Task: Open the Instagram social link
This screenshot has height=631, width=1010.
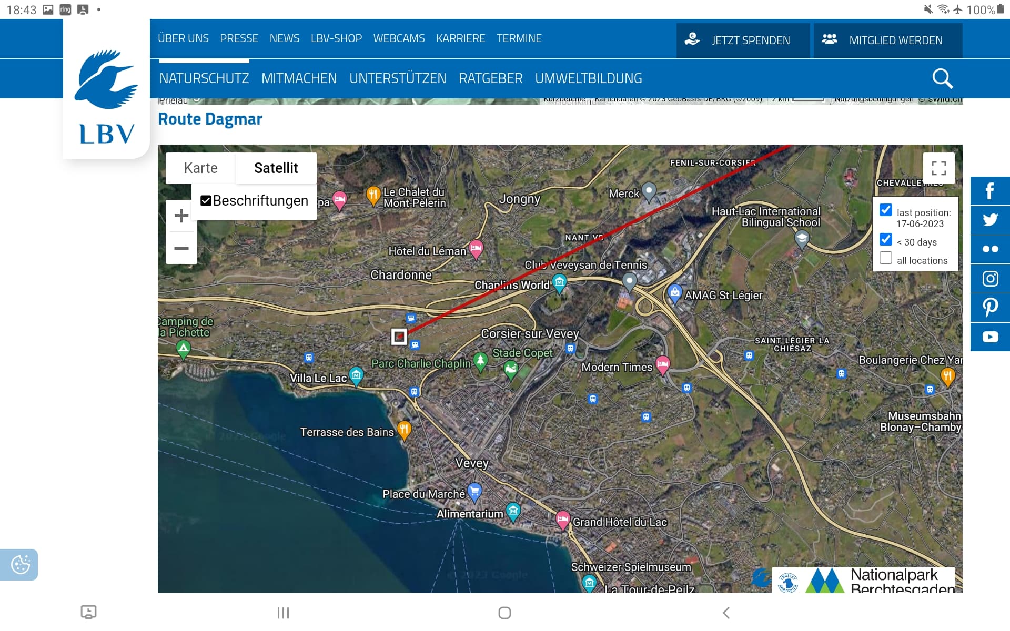Action: point(990,278)
